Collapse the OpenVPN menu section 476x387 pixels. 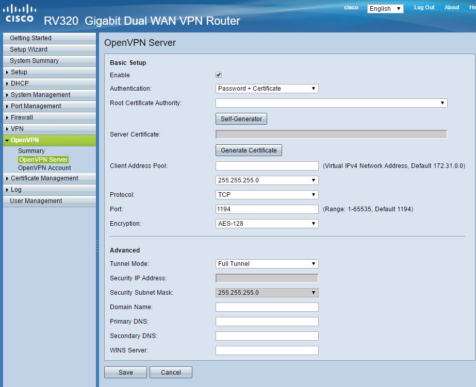50,140
